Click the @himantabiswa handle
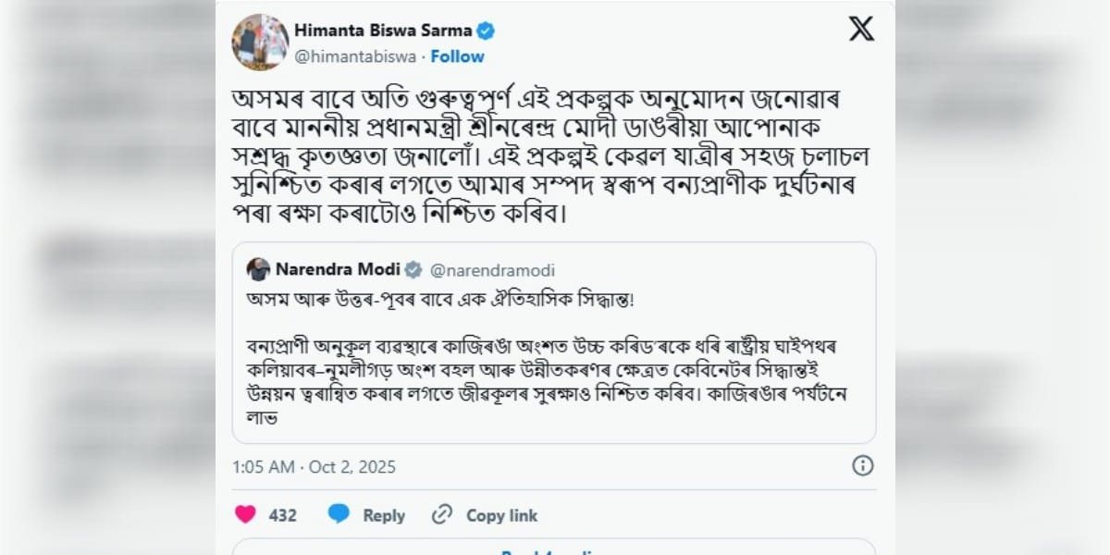This screenshot has height=555, width=1110. (x=354, y=56)
